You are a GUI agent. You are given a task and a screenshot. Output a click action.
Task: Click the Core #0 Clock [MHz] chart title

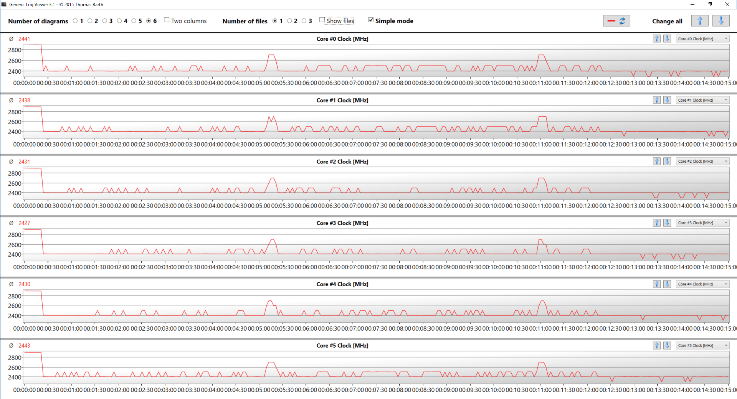click(x=342, y=39)
